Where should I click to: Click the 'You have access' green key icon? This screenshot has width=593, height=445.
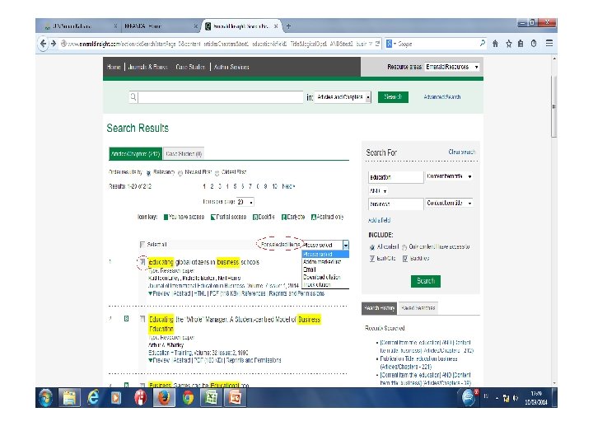click(x=166, y=217)
